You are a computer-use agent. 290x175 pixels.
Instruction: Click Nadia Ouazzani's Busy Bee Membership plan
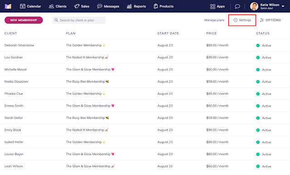coord(87,81)
